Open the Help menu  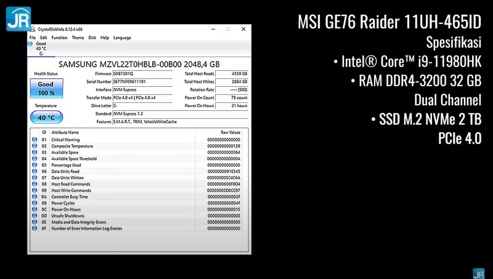point(105,38)
